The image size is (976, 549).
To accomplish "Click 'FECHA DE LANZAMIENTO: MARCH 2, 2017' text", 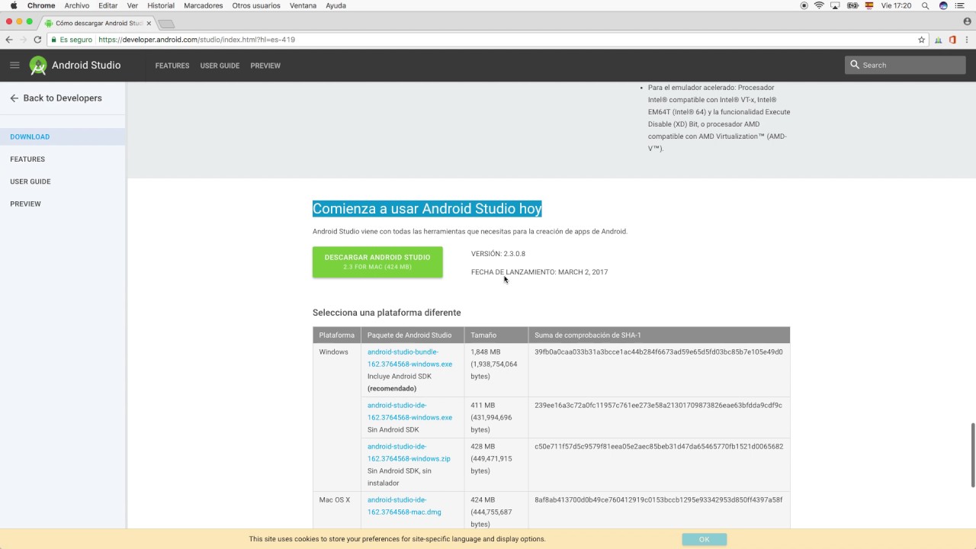I will [539, 271].
